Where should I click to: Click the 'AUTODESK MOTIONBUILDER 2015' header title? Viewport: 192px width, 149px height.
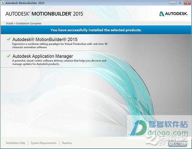point(44,14)
